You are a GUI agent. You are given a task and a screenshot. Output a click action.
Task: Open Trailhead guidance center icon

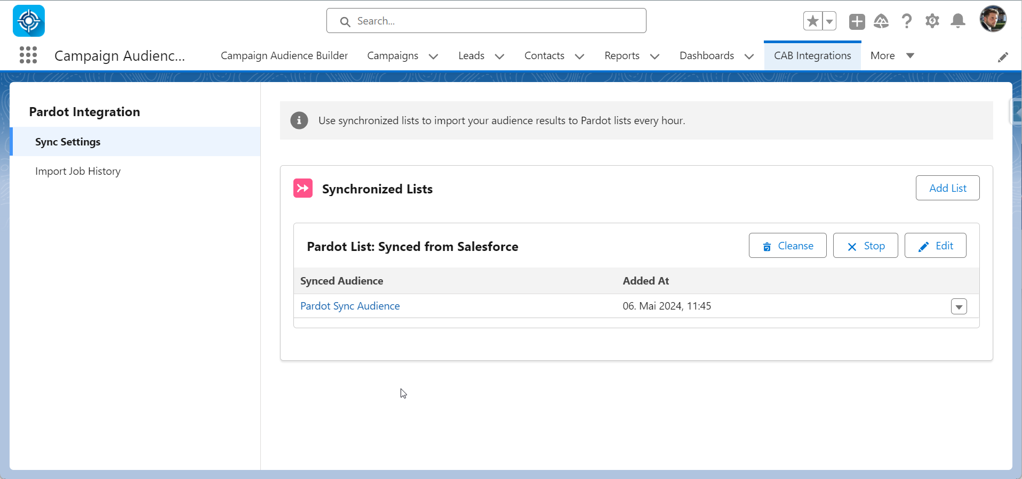pos(881,21)
